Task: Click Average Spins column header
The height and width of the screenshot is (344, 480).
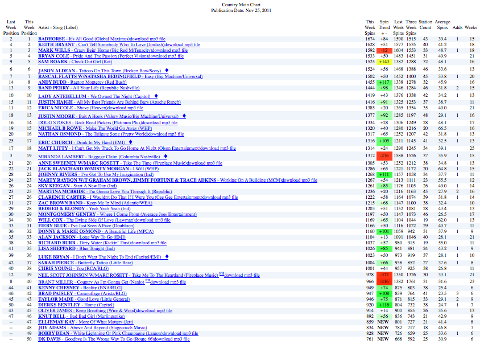Action: pyautogui.click(x=442, y=24)
